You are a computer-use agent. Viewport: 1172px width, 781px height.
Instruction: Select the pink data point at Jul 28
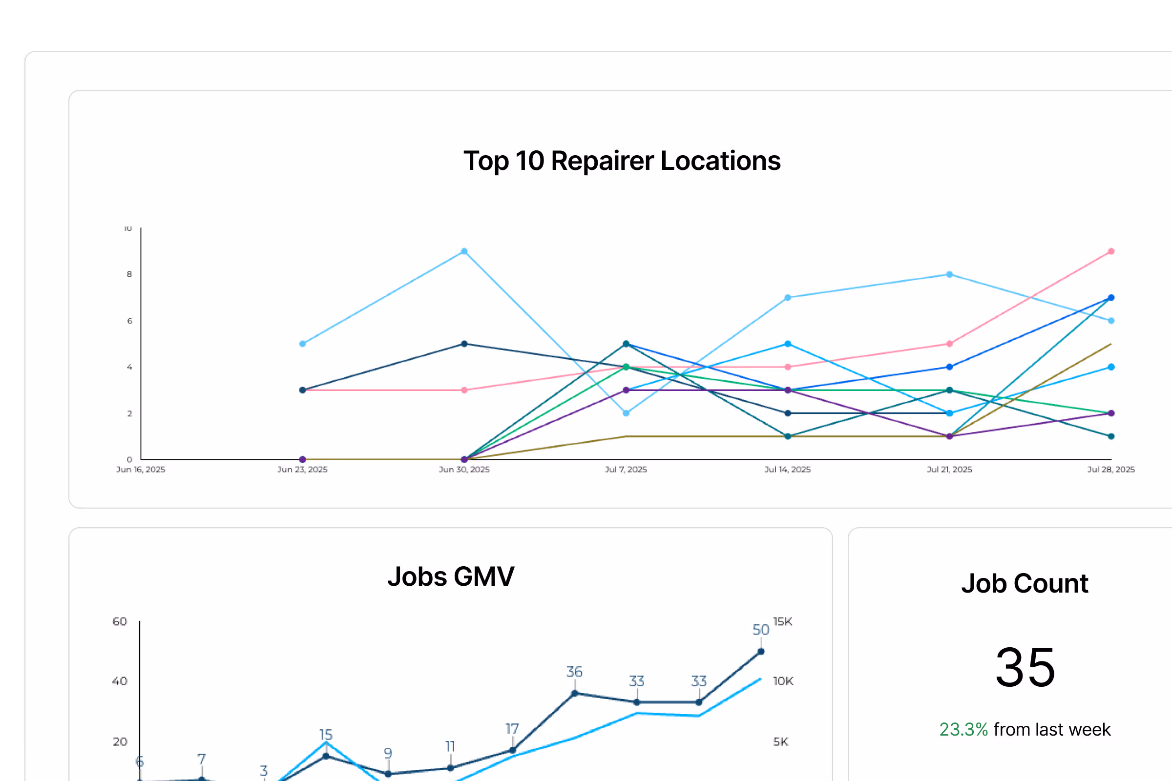[1110, 251]
